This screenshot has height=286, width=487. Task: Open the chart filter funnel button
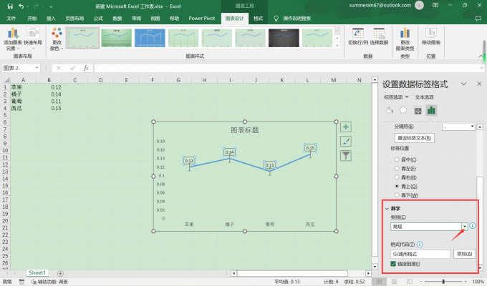tap(346, 155)
